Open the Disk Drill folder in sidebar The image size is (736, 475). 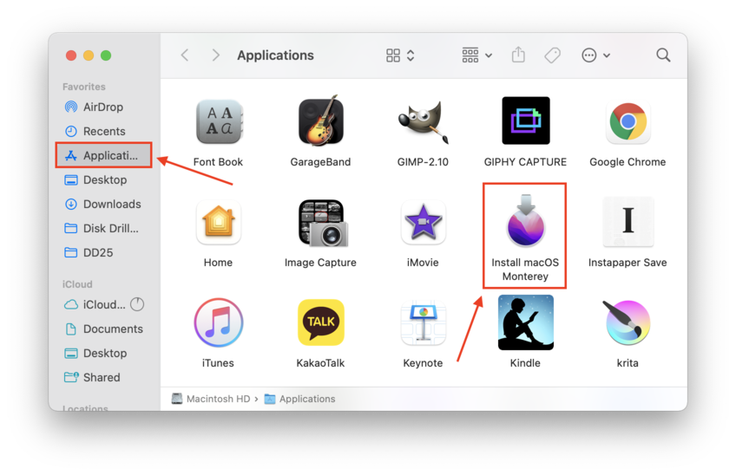click(103, 228)
